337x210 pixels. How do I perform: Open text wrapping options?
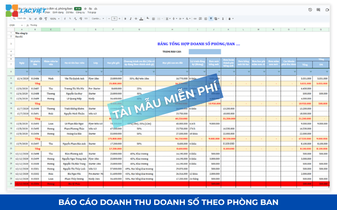[181, 18]
